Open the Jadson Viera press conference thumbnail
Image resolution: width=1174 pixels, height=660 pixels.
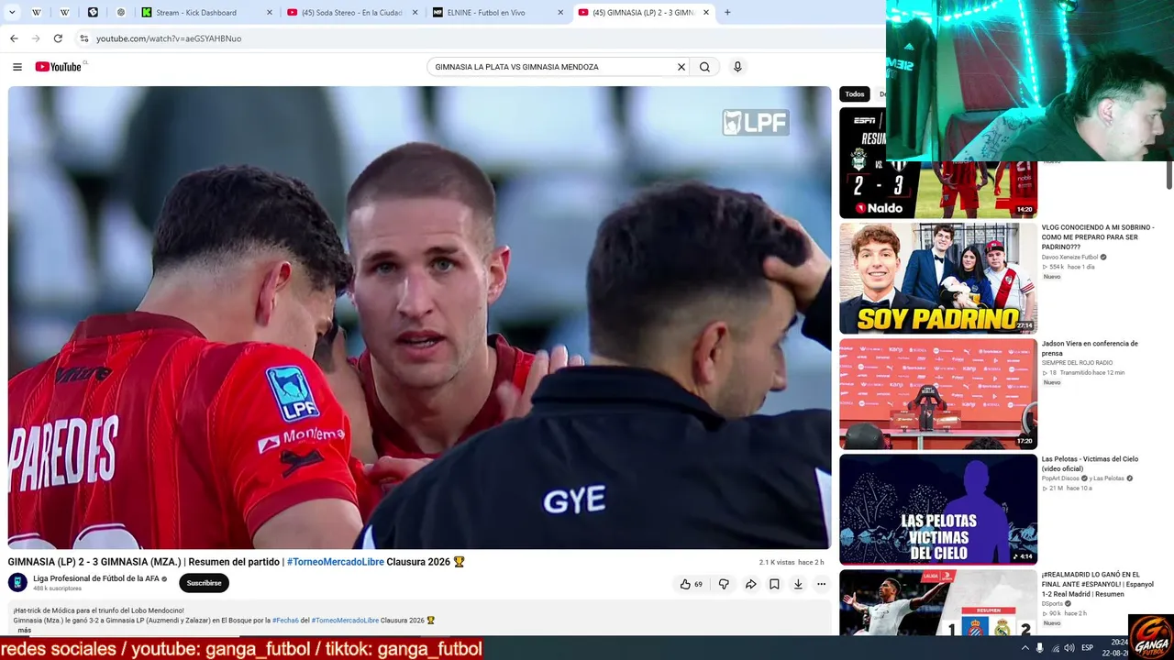click(x=938, y=394)
